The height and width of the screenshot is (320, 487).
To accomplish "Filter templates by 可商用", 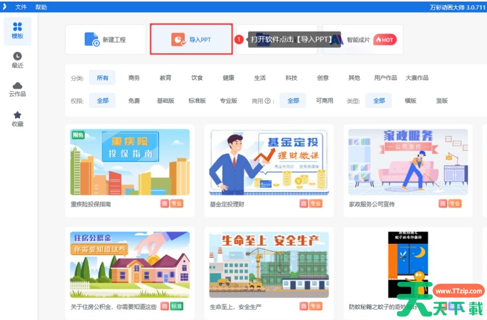I will 324,100.
